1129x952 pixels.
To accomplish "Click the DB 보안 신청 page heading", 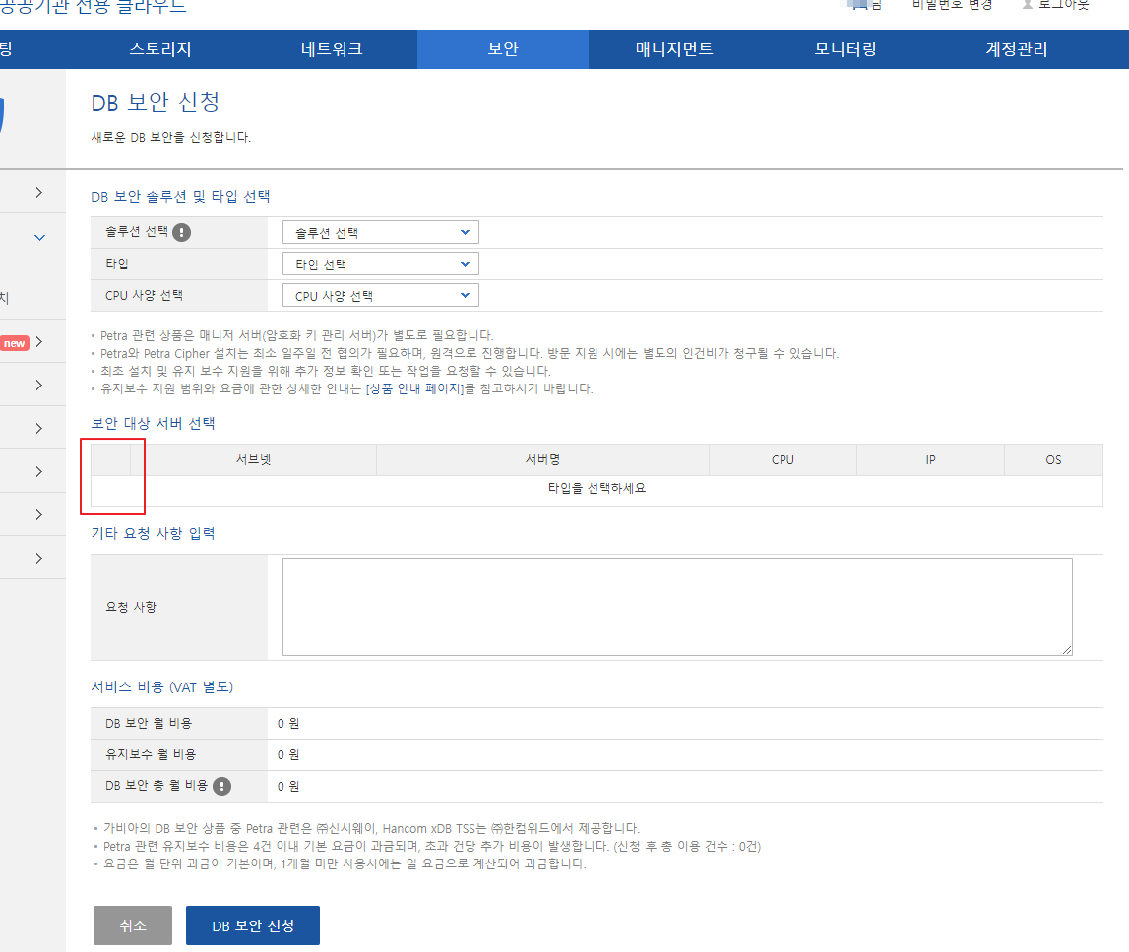I will point(156,103).
